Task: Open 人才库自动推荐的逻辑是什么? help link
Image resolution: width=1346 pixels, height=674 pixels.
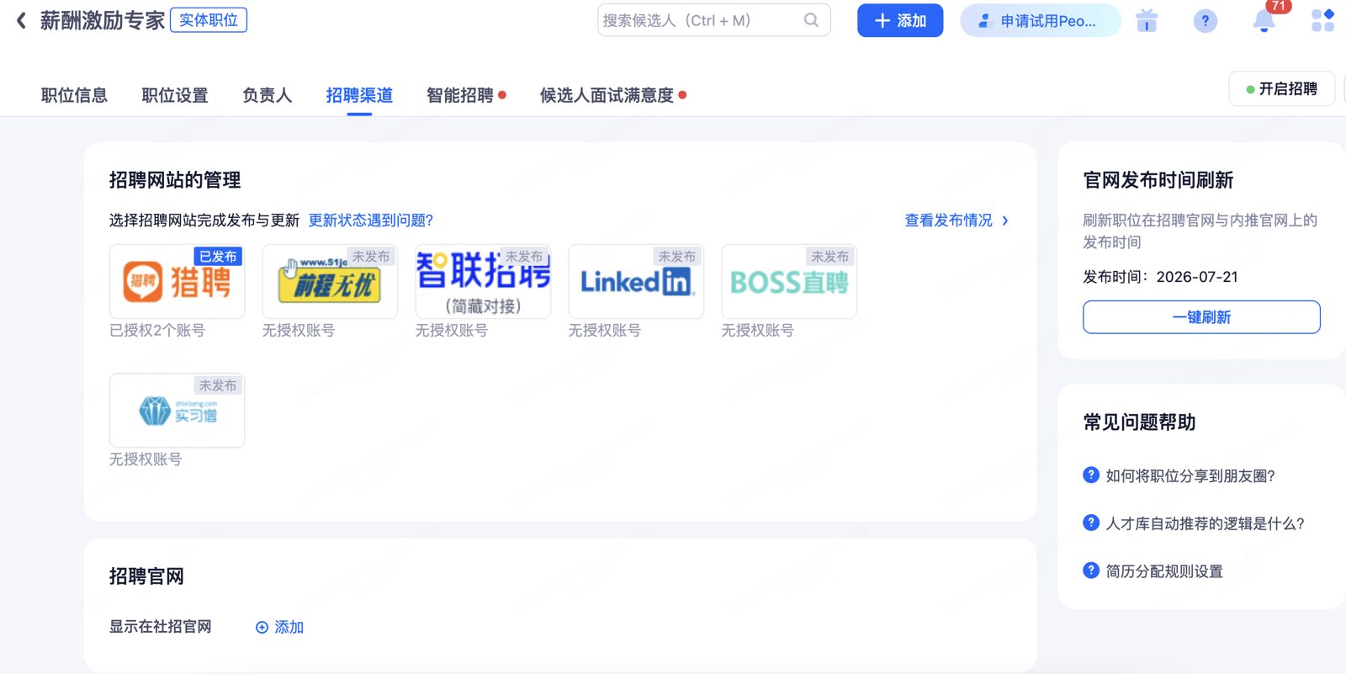Action: 1205,523
